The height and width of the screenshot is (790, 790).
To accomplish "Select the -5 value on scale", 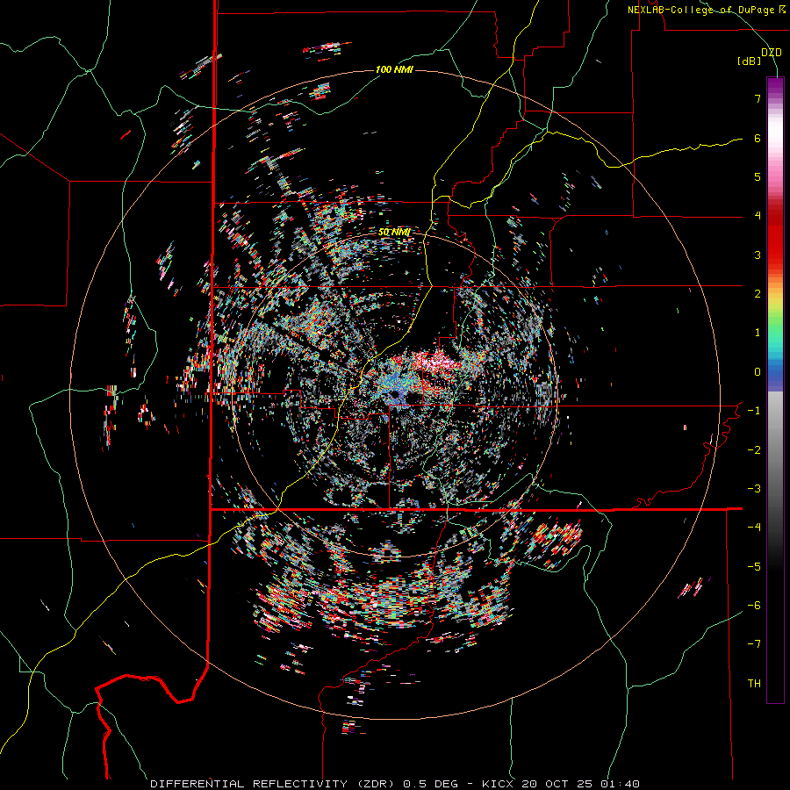I will click(x=754, y=567).
